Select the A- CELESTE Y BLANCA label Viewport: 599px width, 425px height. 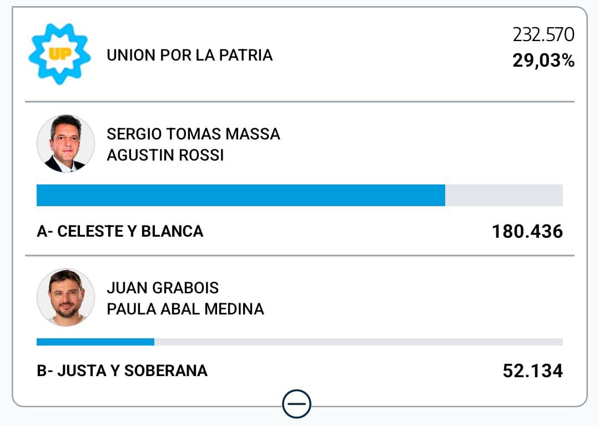pyautogui.click(x=120, y=231)
